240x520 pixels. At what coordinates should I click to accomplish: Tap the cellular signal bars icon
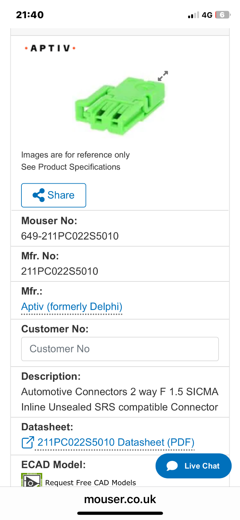[x=193, y=15]
